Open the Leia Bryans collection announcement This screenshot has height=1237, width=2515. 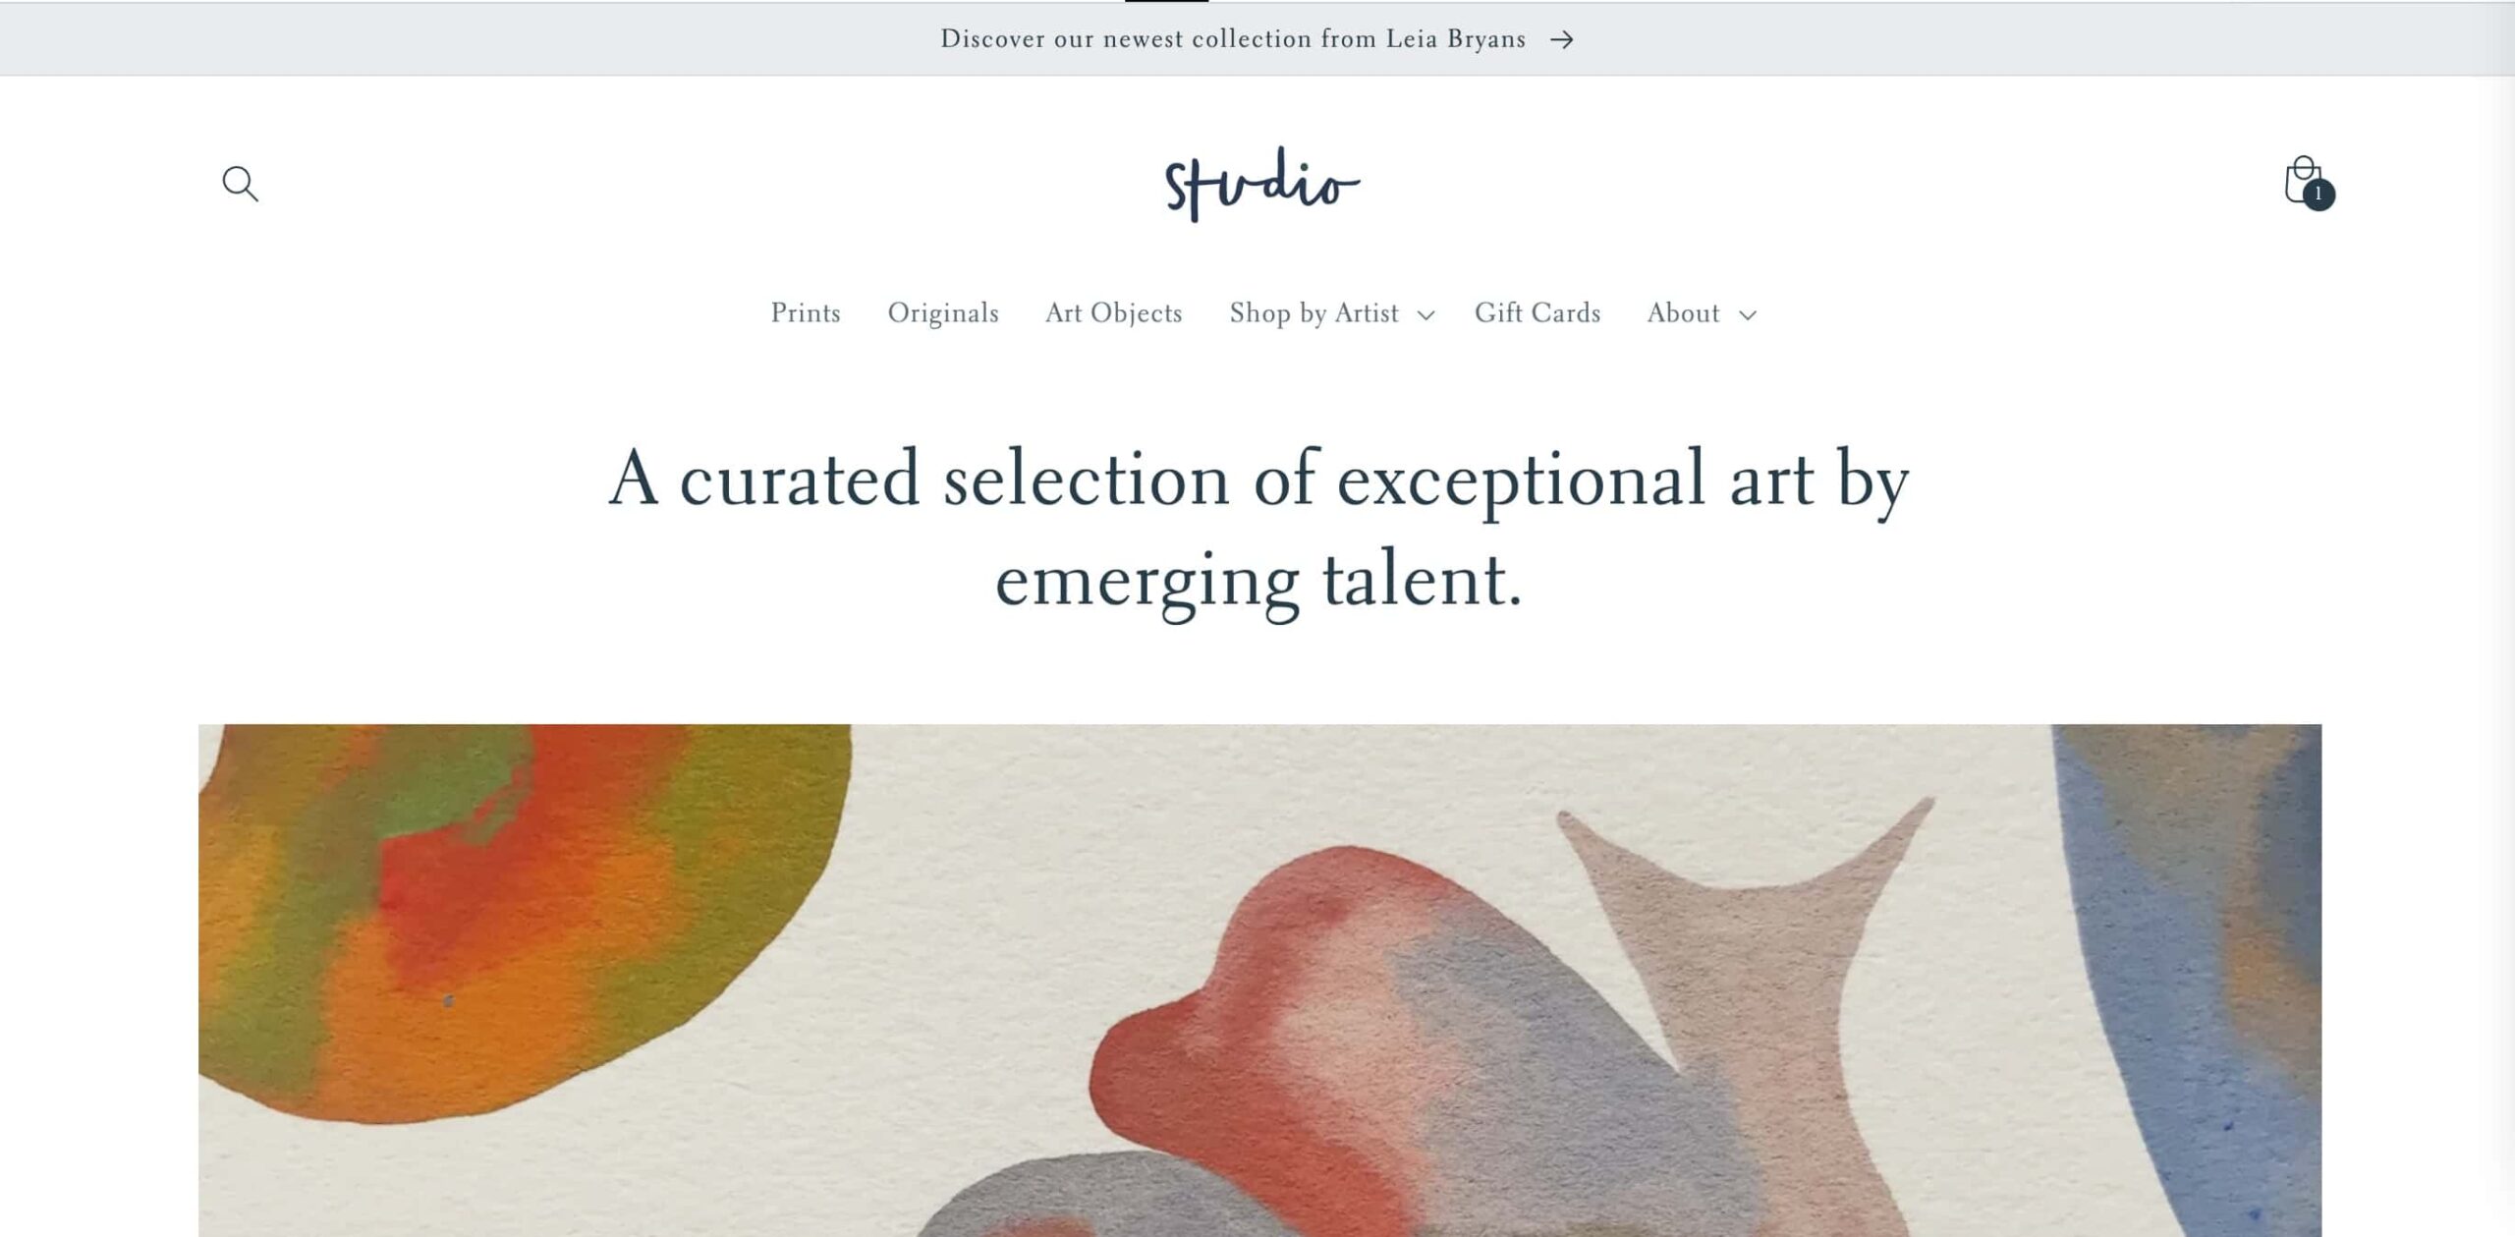pos(1232,39)
